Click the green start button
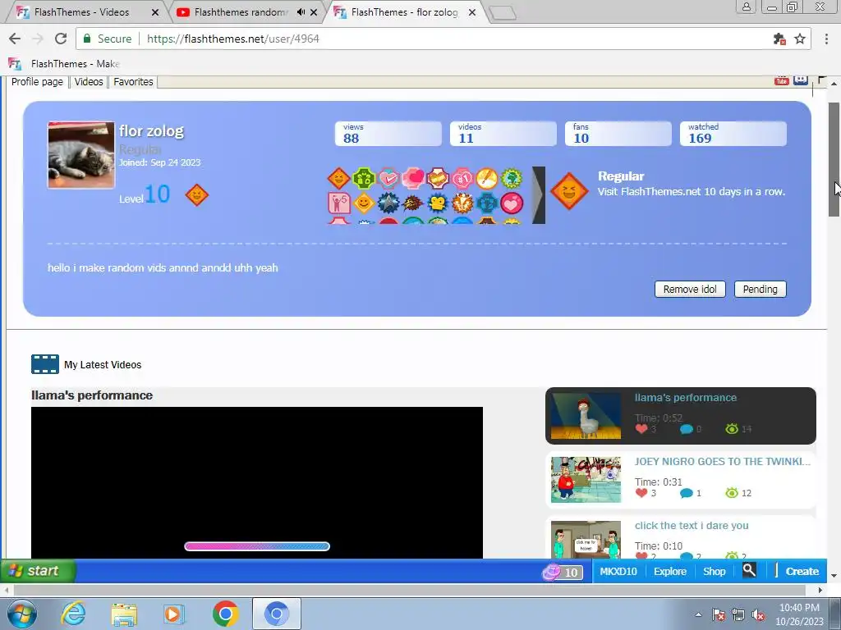Screen dimensions: 841x630 (x=38, y=571)
